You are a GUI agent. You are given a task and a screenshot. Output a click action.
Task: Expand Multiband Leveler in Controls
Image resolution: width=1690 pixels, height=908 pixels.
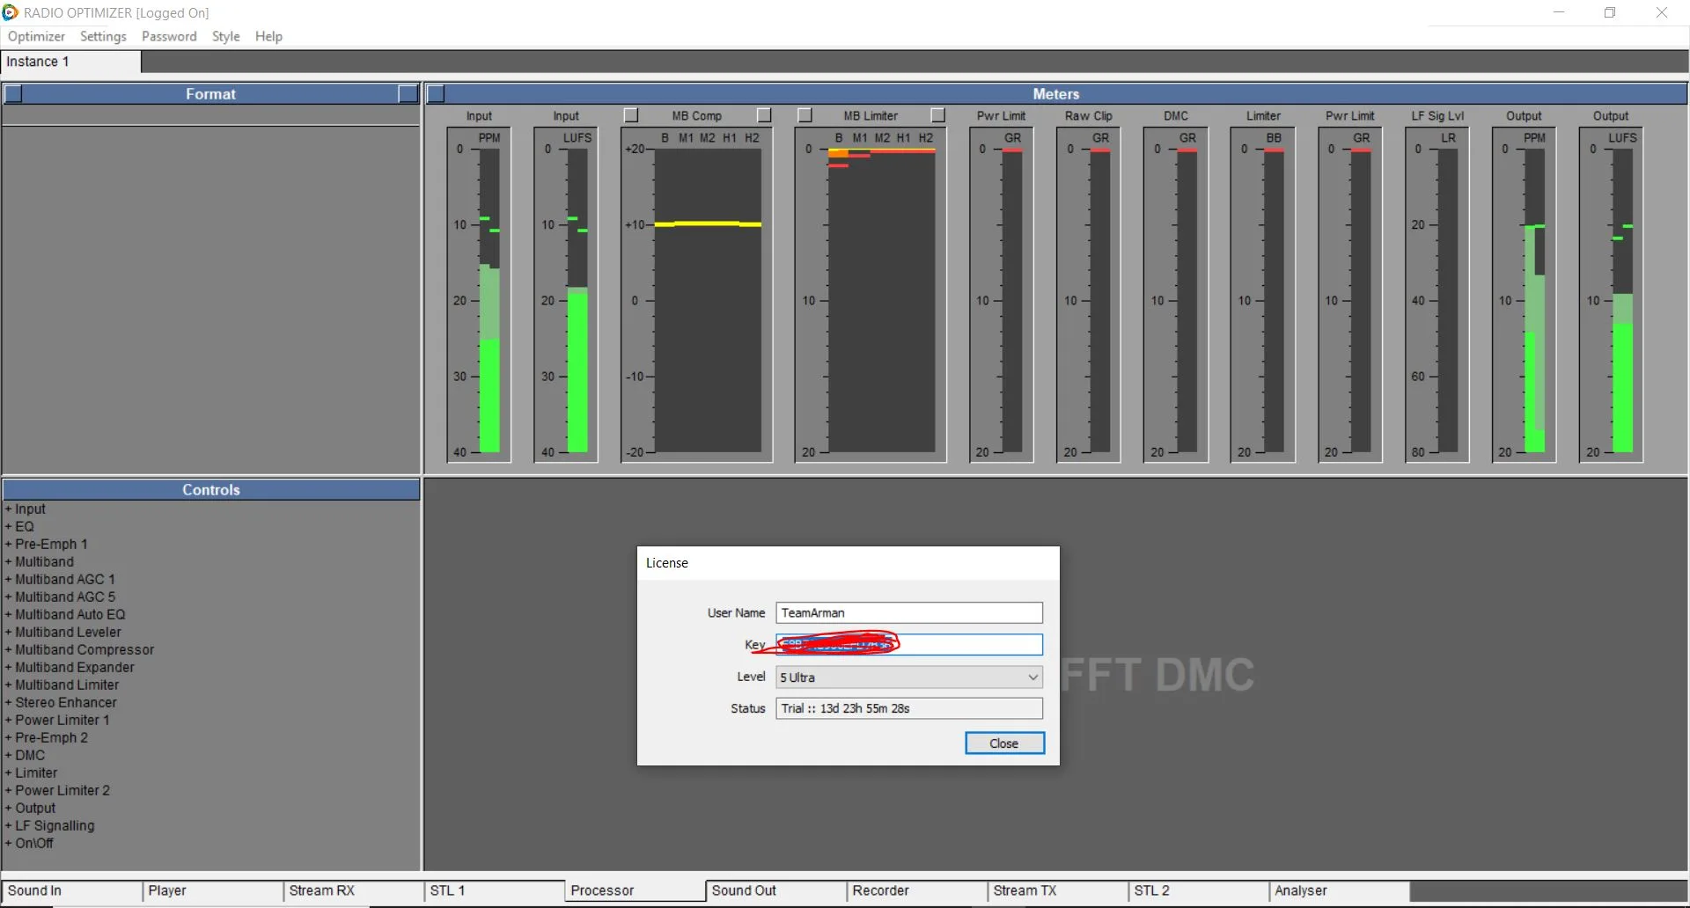pyautogui.click(x=63, y=633)
